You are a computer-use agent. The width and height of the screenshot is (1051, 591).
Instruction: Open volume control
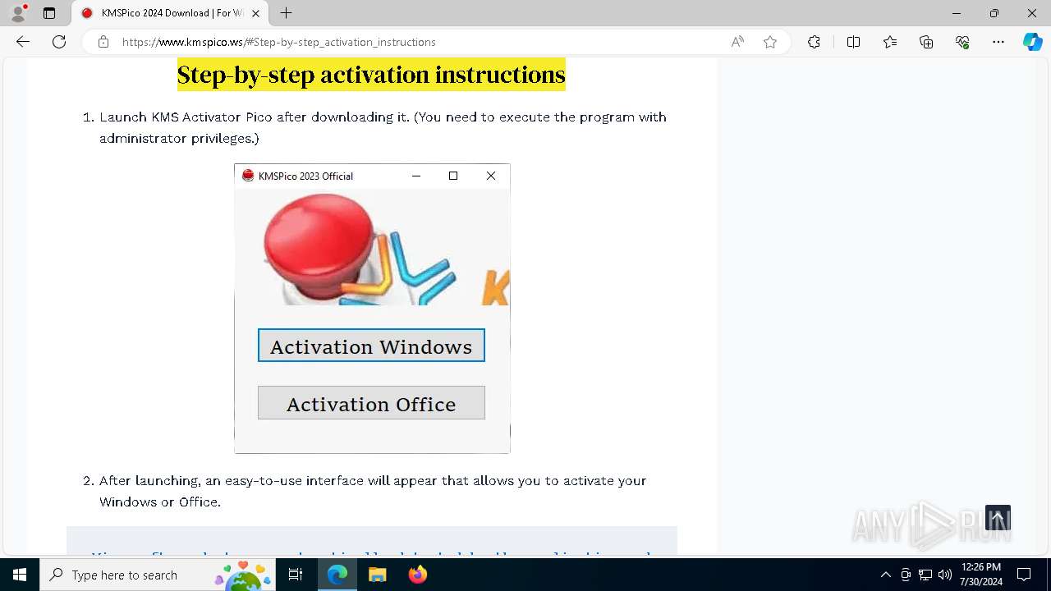(945, 575)
